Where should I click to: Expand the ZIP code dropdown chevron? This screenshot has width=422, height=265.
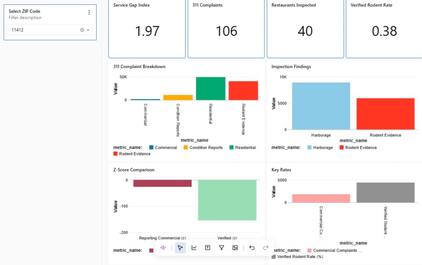coord(88,30)
